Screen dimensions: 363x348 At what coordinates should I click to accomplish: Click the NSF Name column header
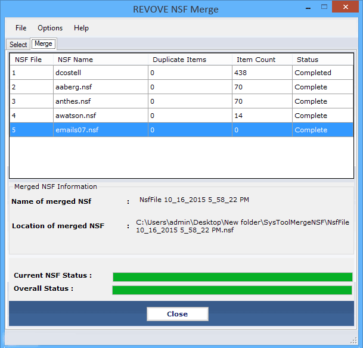pos(101,60)
